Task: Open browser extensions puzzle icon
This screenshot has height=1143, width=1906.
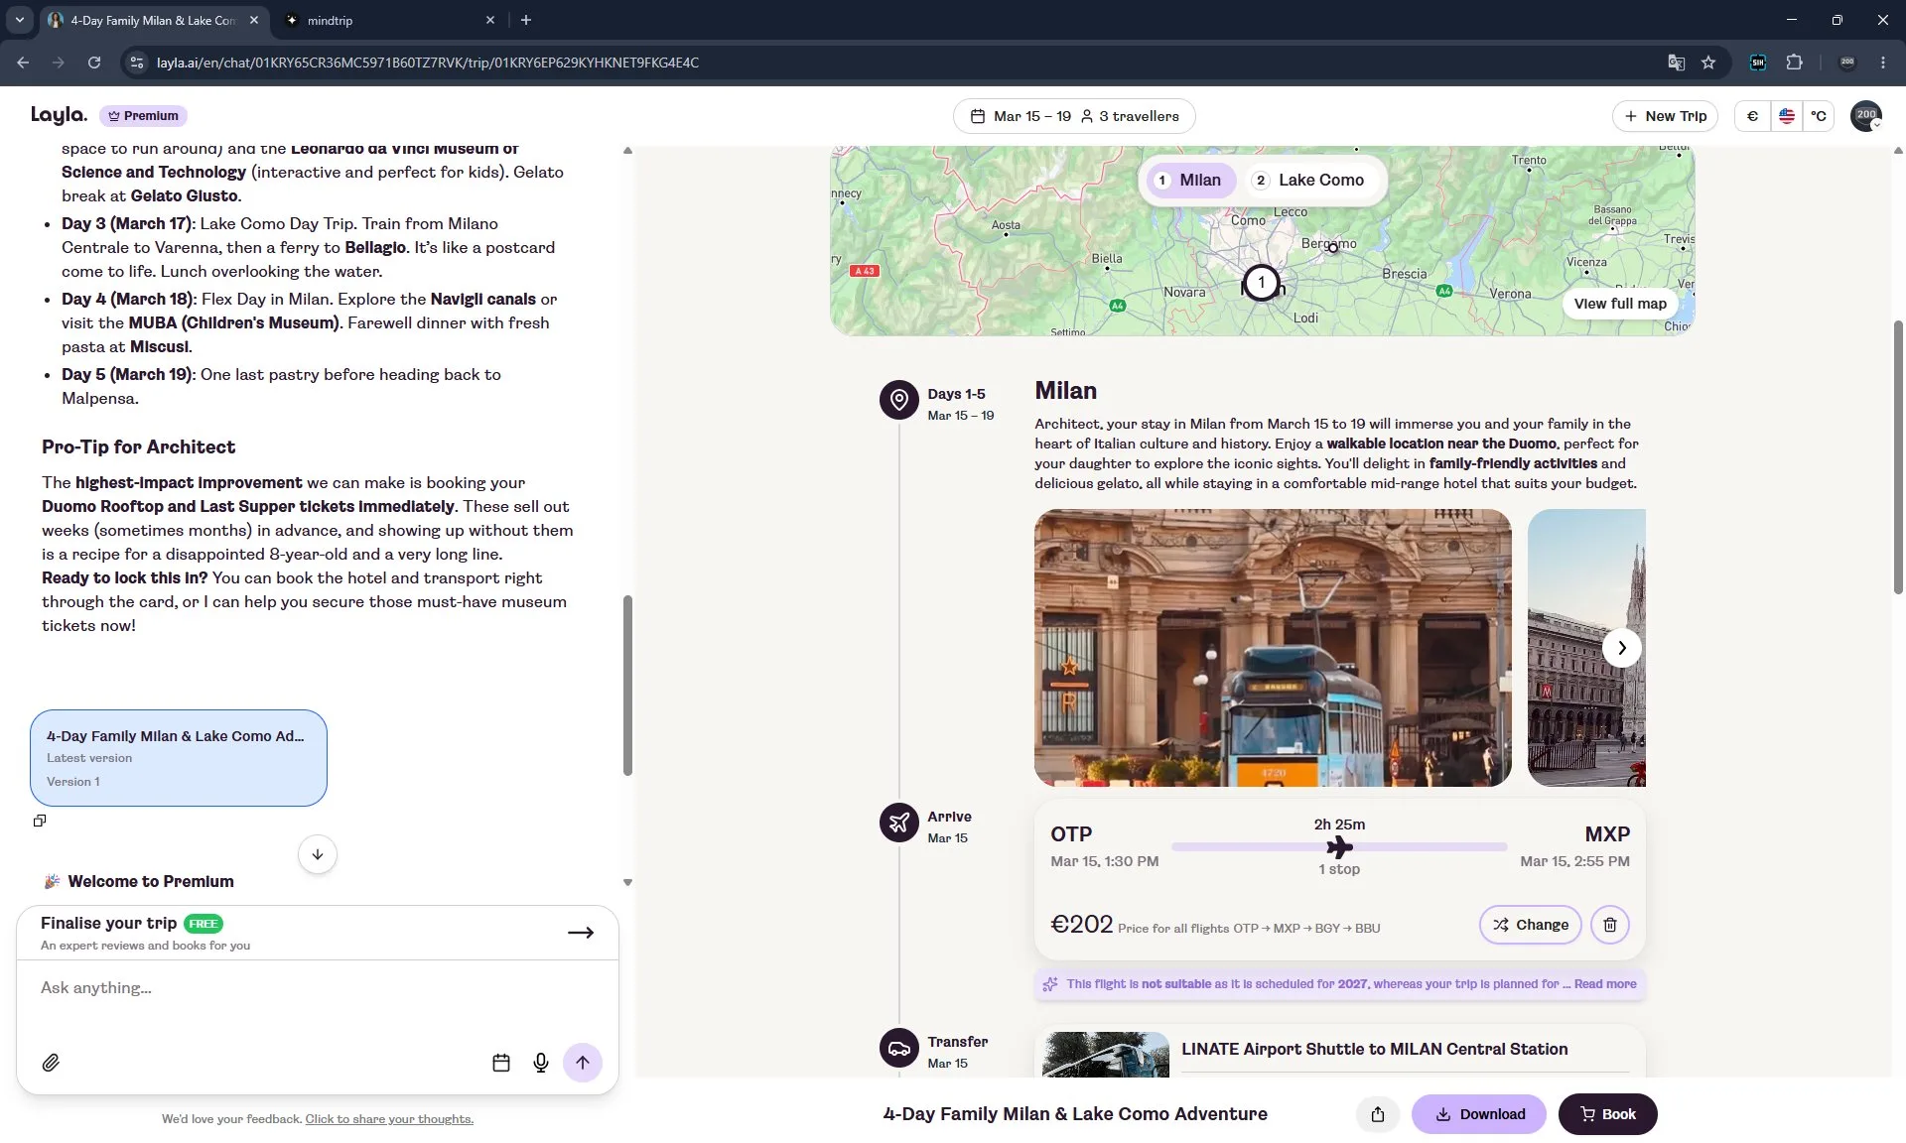Action: pyautogui.click(x=1794, y=63)
